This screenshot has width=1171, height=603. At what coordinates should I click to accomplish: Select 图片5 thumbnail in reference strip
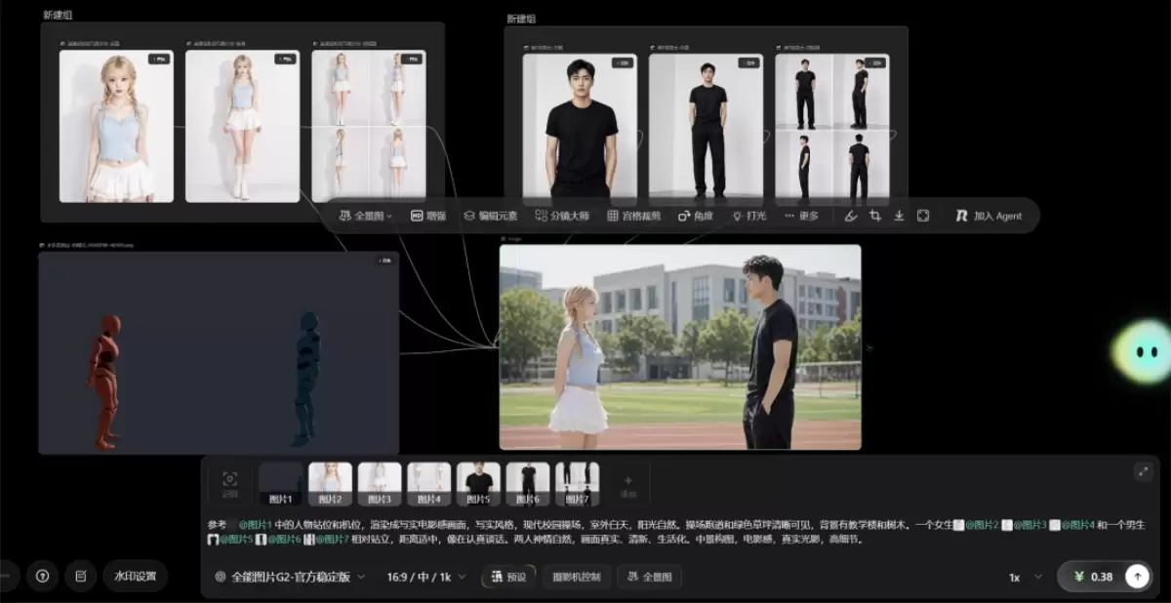click(x=478, y=483)
